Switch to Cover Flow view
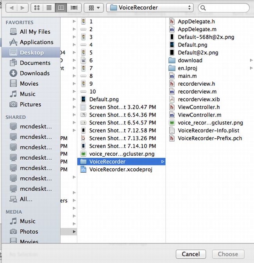 pos(74,8)
